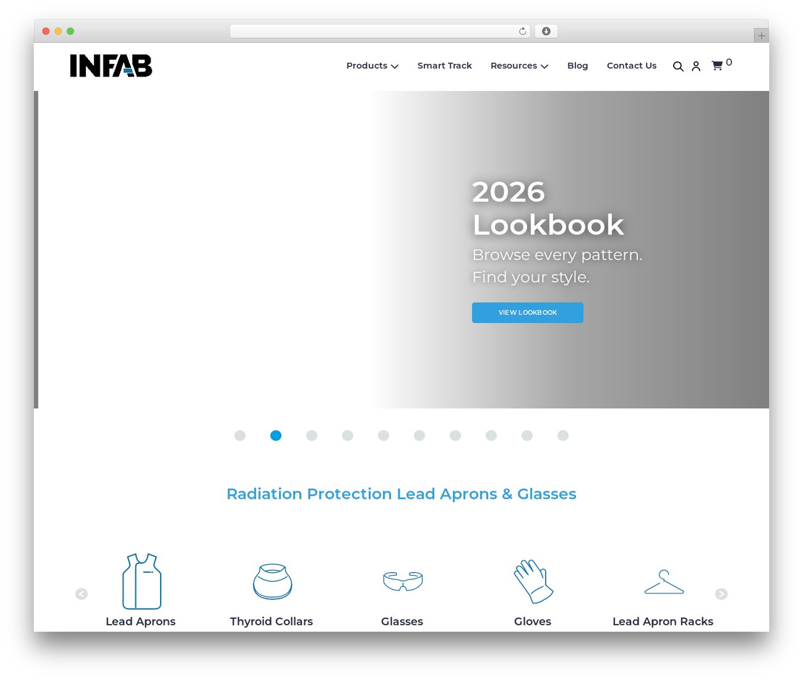Open the Smart Track page
The height and width of the screenshot is (680, 803).
445,66
